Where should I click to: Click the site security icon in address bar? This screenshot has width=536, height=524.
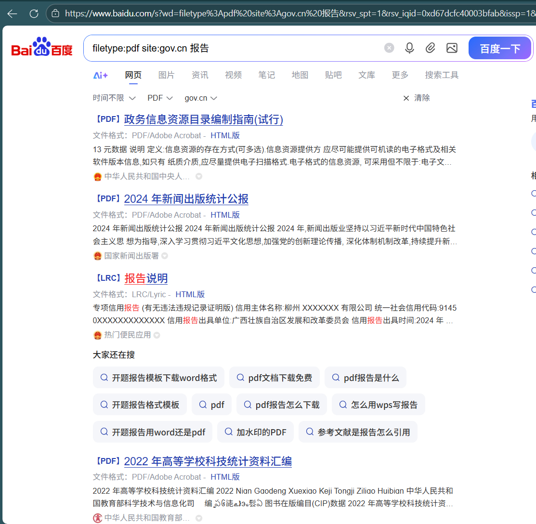(55, 13)
